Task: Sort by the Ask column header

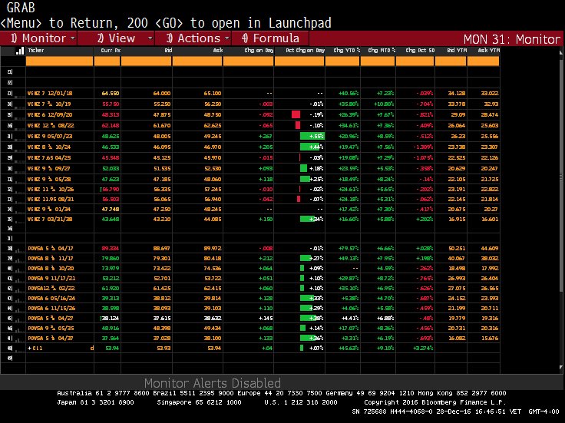Action: coord(218,51)
